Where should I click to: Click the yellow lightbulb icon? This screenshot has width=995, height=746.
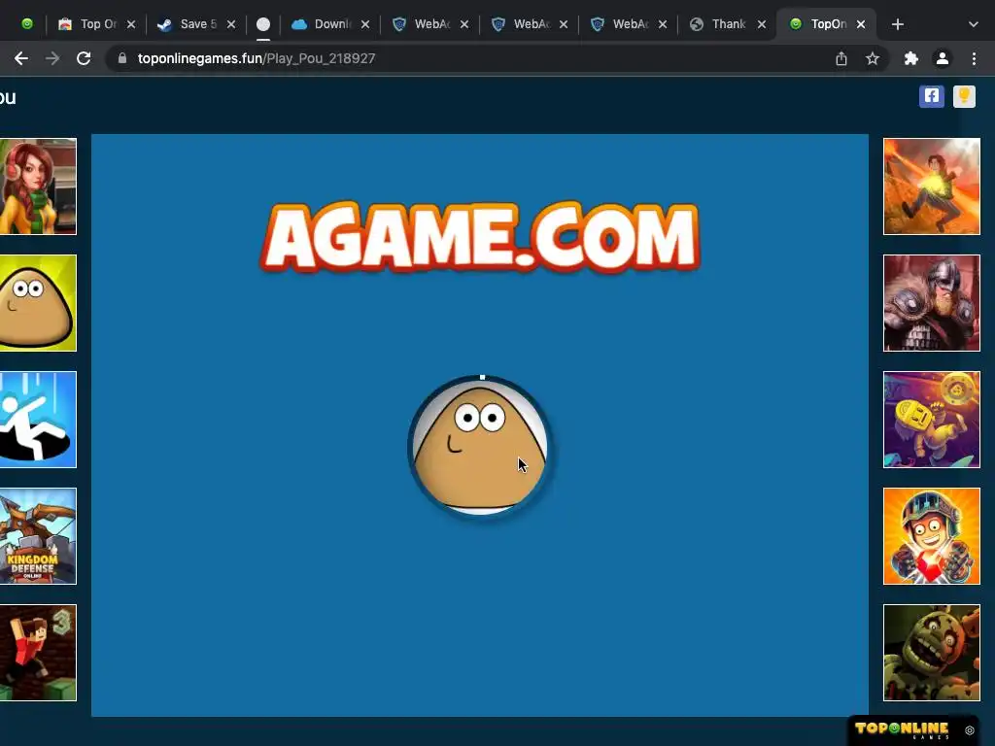(x=964, y=96)
